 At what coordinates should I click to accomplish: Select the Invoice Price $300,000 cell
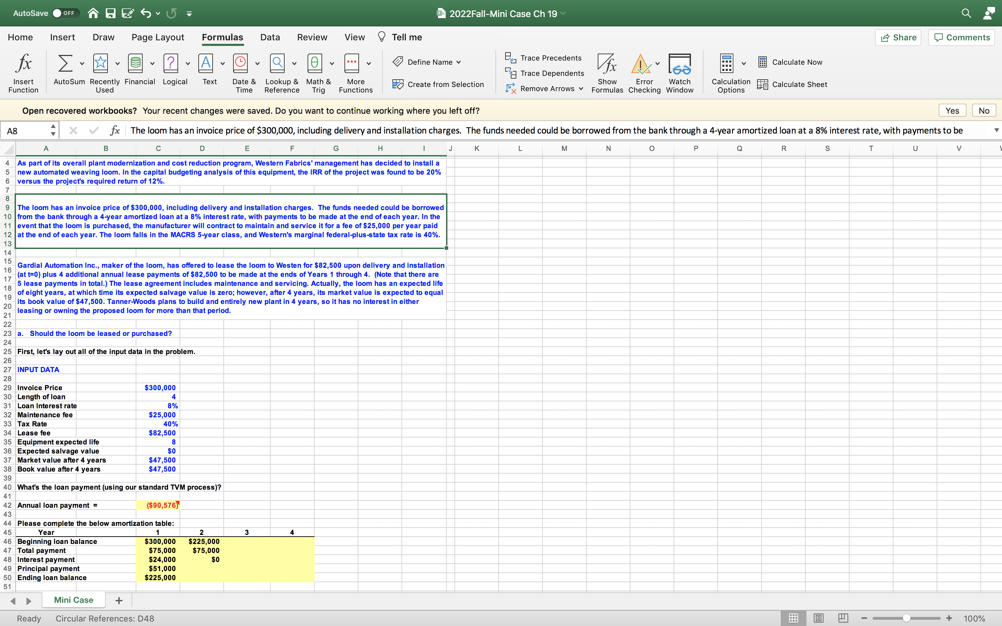pos(158,387)
